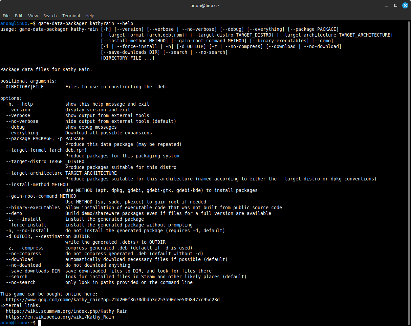Click the 'show debug messages' description
This screenshot has height=326, width=411.
coord(91,127)
